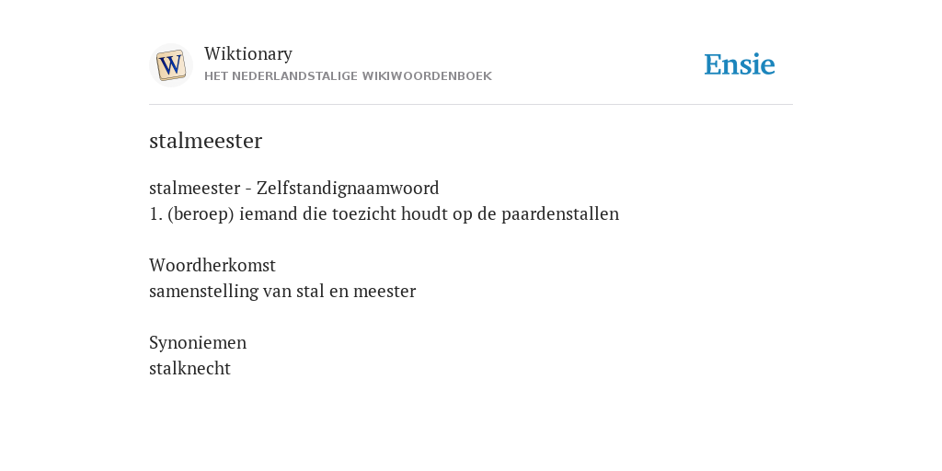Screen dimensions: 942x471
Task: Click the word 'stal' in the etymology line
Action: pos(310,291)
